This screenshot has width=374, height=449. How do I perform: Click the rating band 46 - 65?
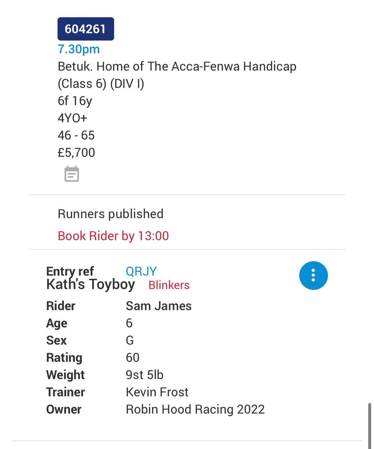tap(76, 135)
